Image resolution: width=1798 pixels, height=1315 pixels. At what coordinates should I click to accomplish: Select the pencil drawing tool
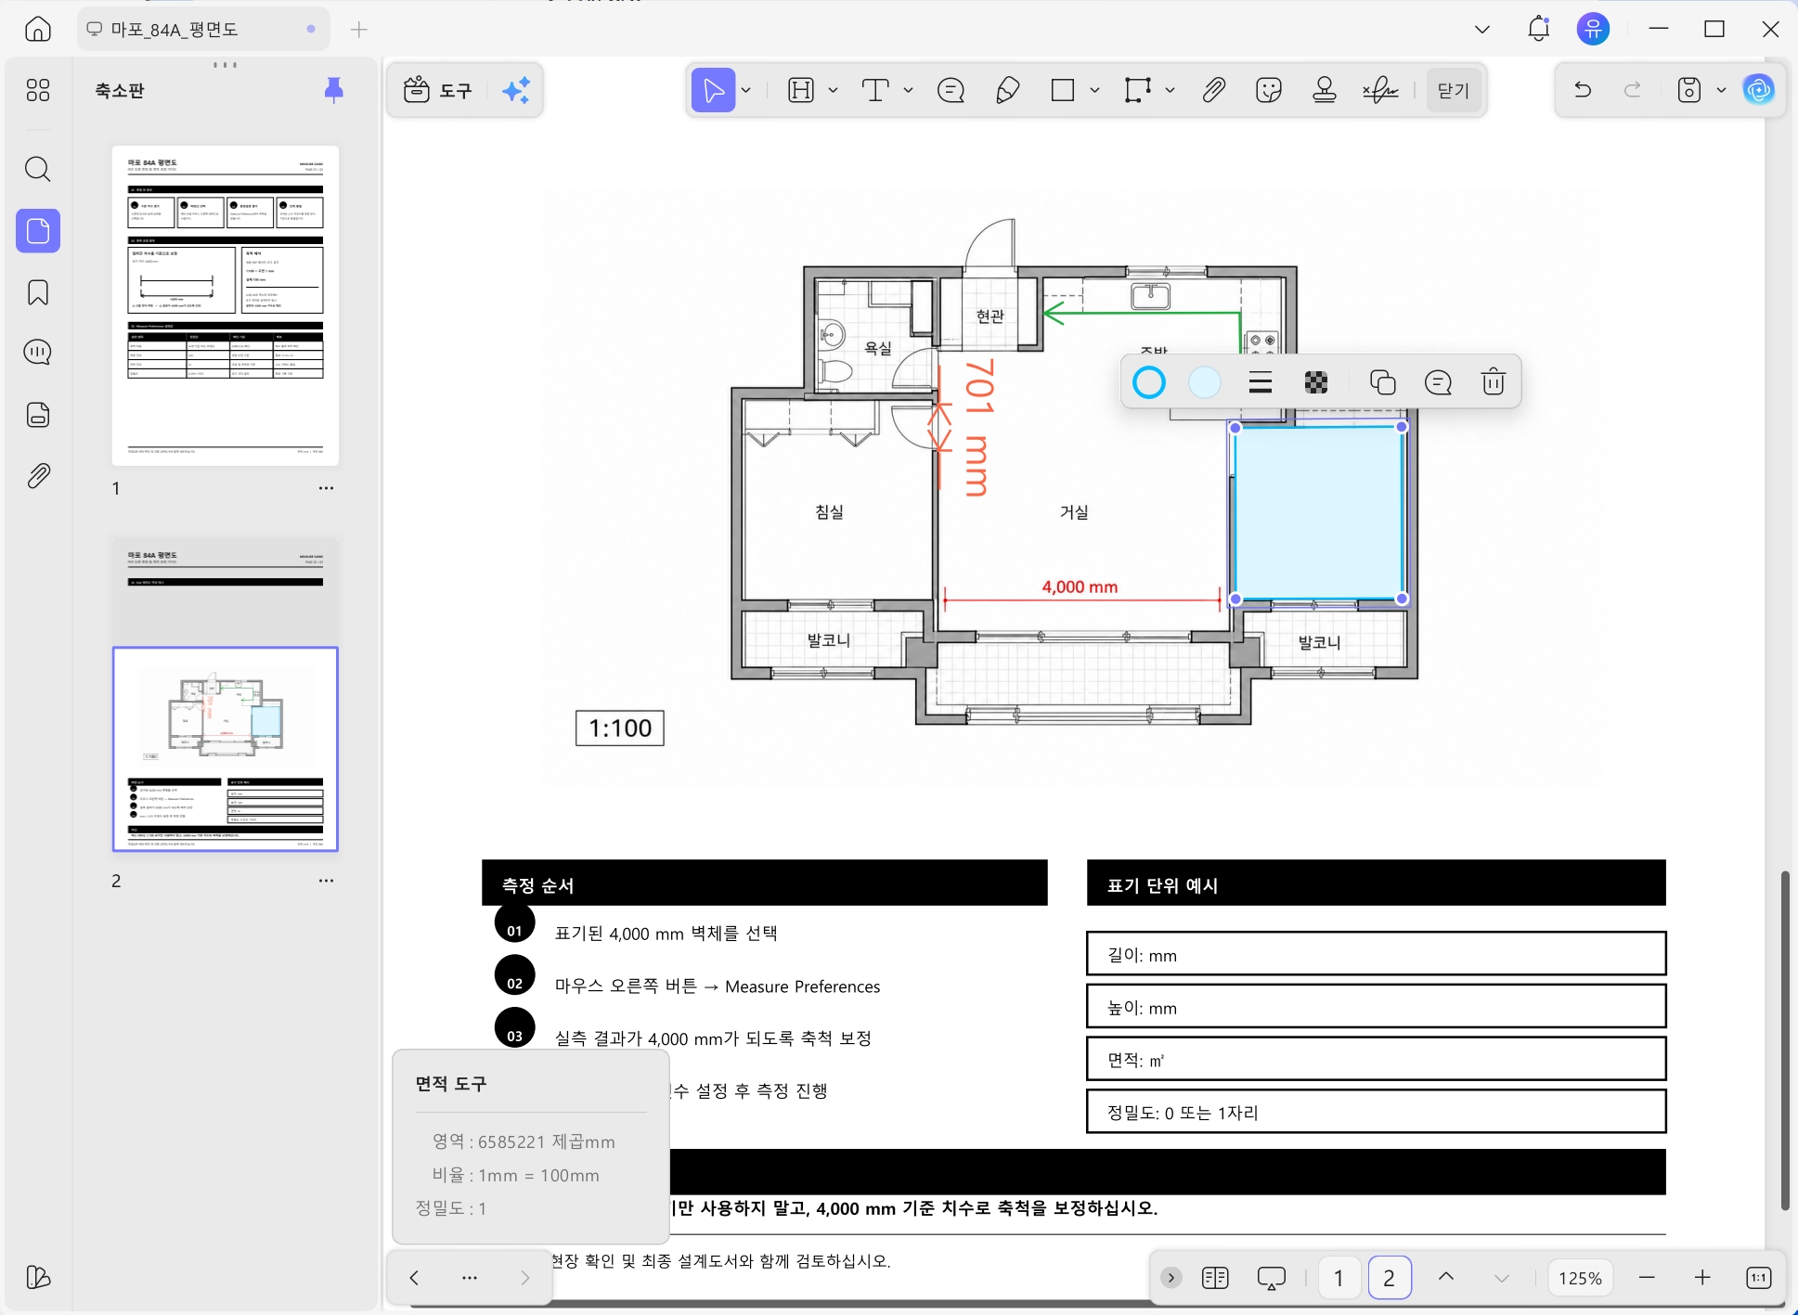tap(1007, 90)
